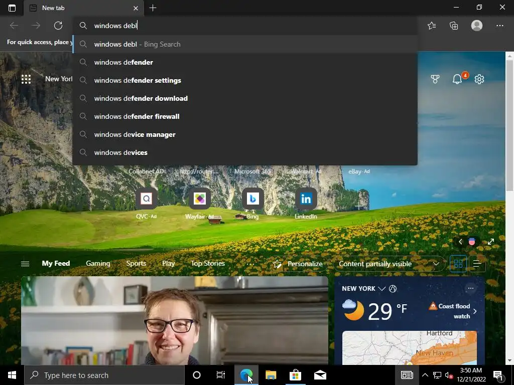Open the feed hamburger menu
The width and height of the screenshot is (514, 385).
[25, 264]
